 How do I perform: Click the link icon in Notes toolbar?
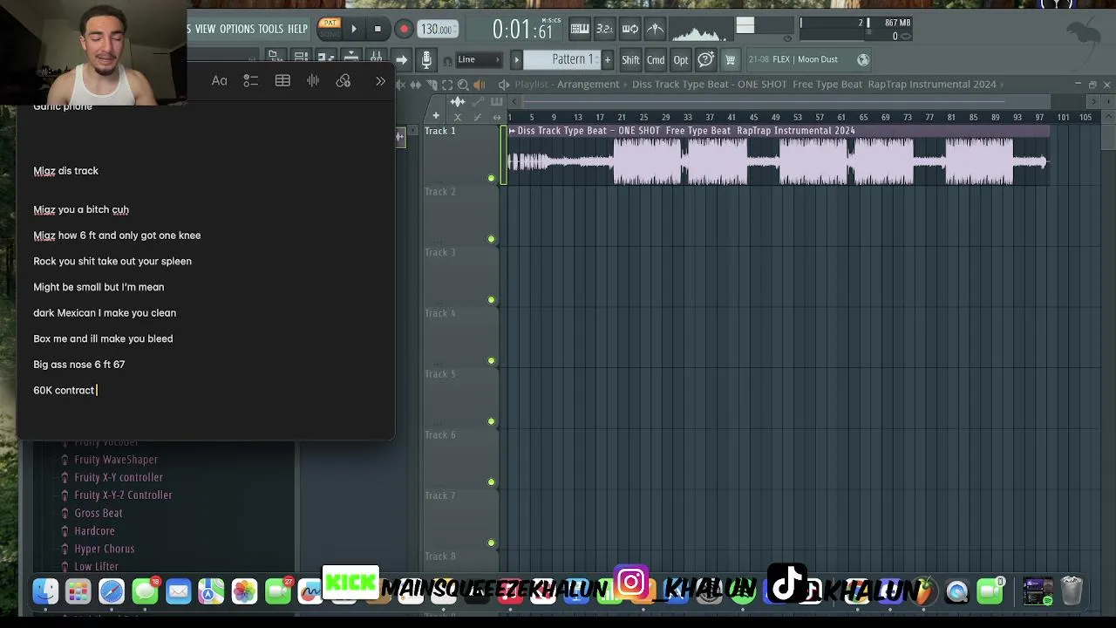tap(344, 81)
